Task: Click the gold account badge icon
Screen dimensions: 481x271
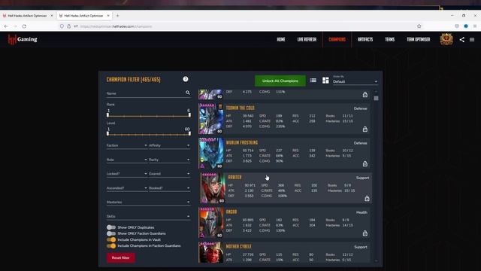Action: [446, 39]
